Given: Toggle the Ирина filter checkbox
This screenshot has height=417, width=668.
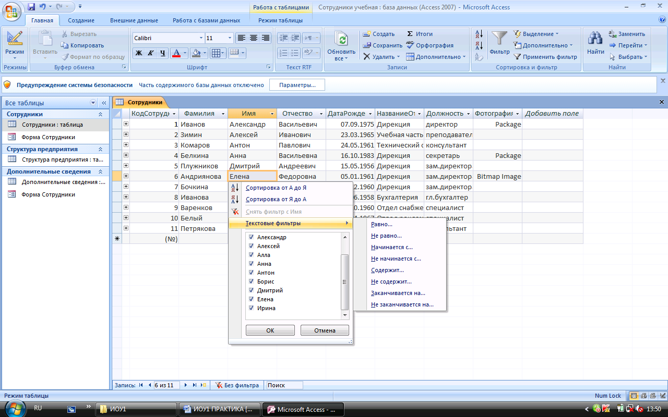Looking at the screenshot, I should click(251, 308).
